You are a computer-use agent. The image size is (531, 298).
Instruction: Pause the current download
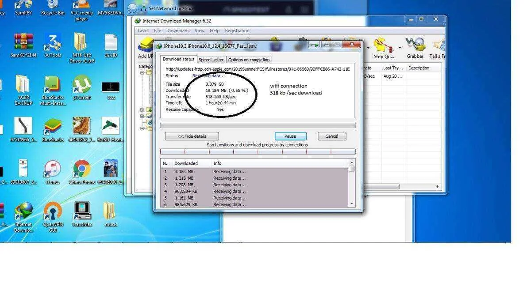(x=290, y=136)
